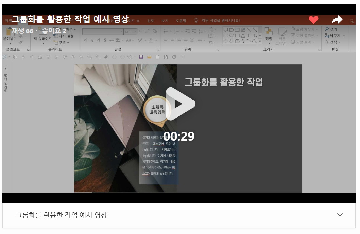The image size is (360, 234).
Task: Click the 그룹화를 활용한 작업 slide heading
Action: point(224,82)
